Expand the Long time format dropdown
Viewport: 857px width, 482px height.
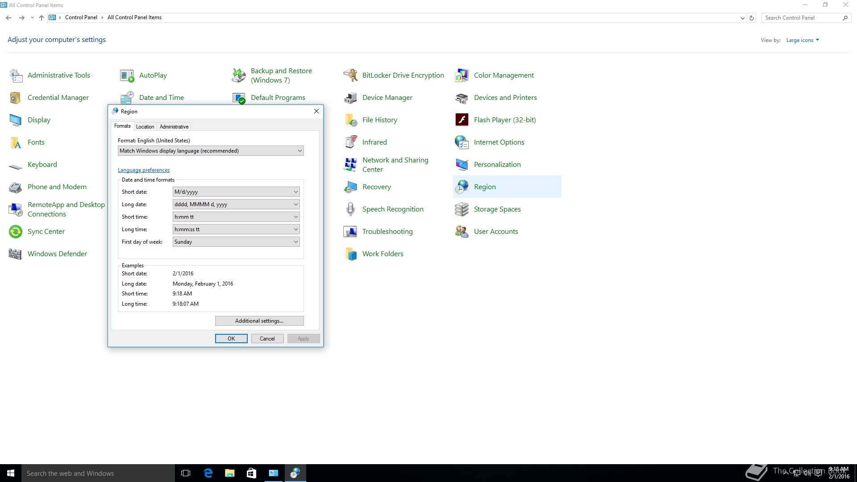236,229
